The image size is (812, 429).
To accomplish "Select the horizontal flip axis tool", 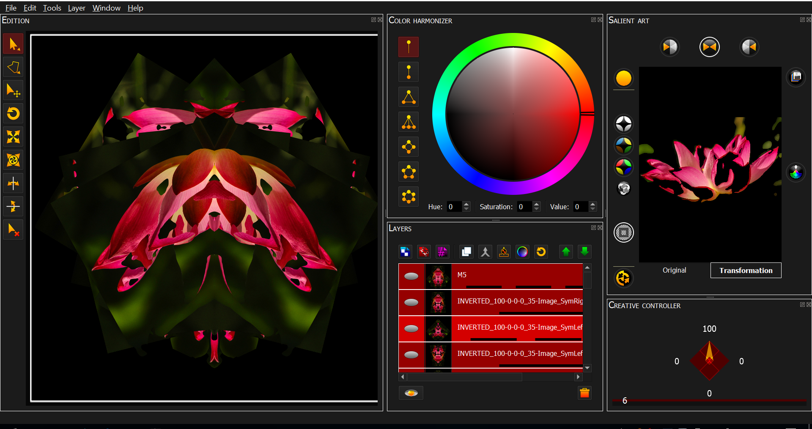I will point(13,183).
